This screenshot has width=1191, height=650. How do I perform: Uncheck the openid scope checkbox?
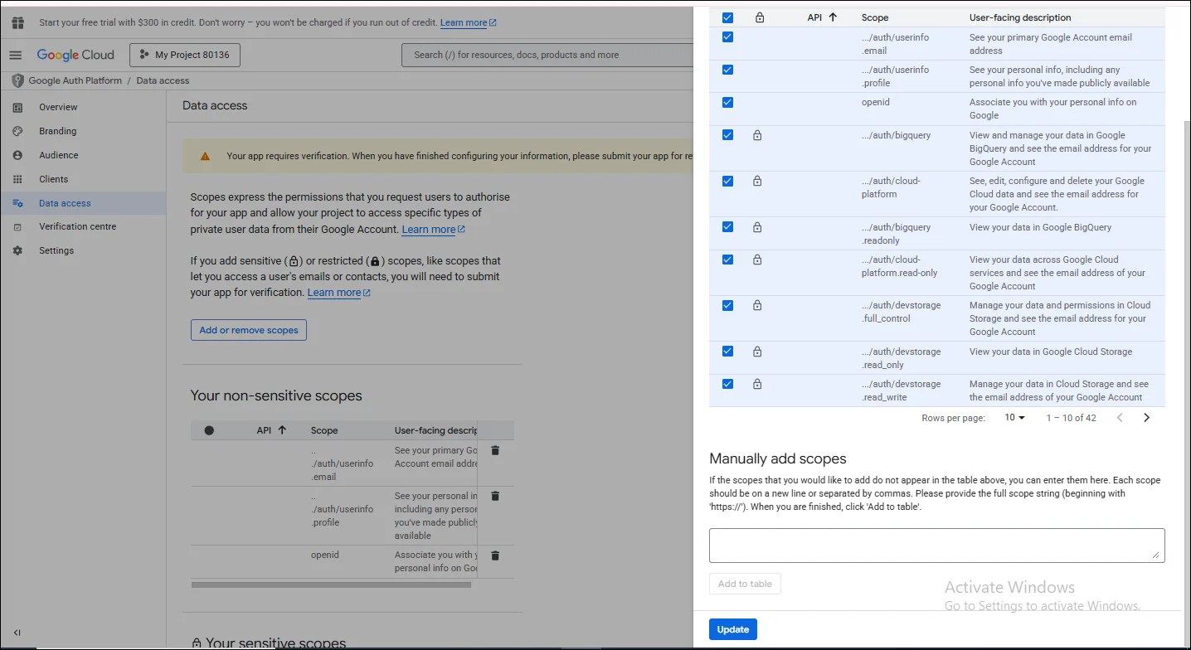point(727,102)
